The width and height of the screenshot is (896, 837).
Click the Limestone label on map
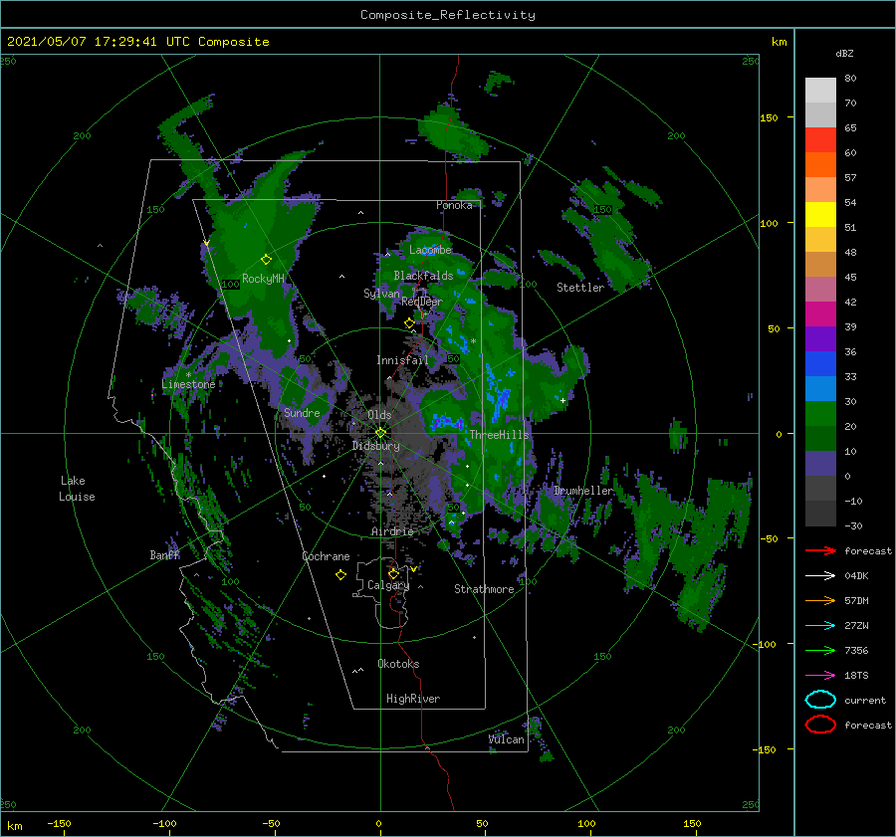pyautogui.click(x=188, y=384)
